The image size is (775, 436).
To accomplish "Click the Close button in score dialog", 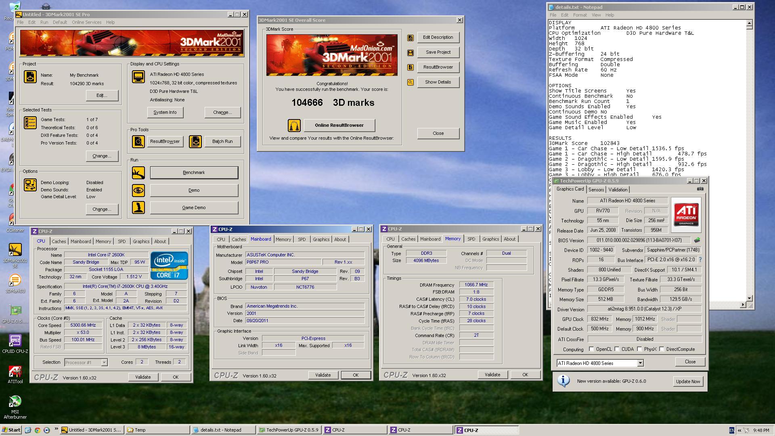I will [438, 133].
